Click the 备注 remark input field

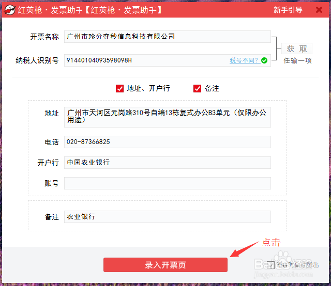pyautogui.click(x=168, y=217)
